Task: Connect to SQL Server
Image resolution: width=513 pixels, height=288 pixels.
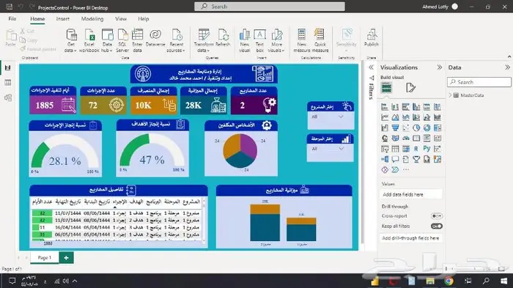Action: (122, 40)
